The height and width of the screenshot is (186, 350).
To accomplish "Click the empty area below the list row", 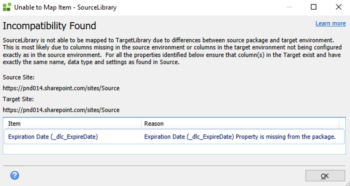I will tap(174, 149).
